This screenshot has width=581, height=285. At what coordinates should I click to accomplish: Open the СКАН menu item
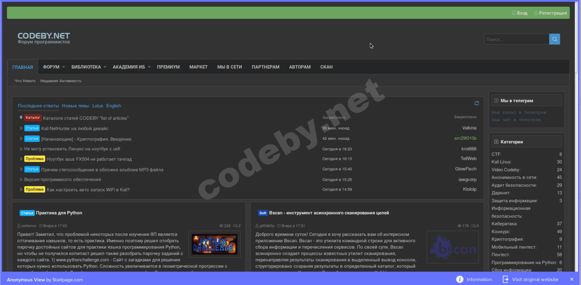coord(326,67)
